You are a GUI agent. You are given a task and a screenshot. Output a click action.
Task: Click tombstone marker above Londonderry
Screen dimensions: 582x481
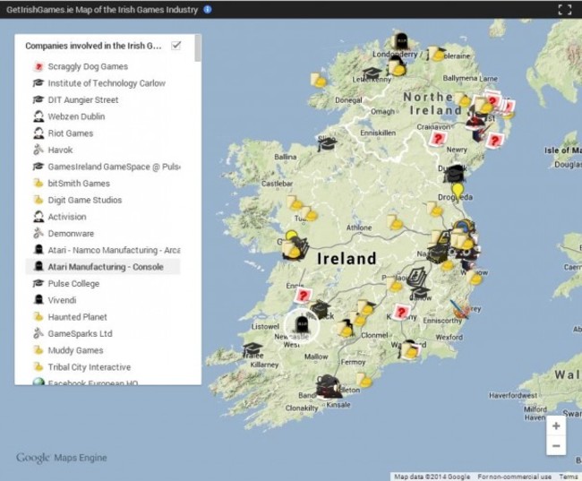(400, 41)
